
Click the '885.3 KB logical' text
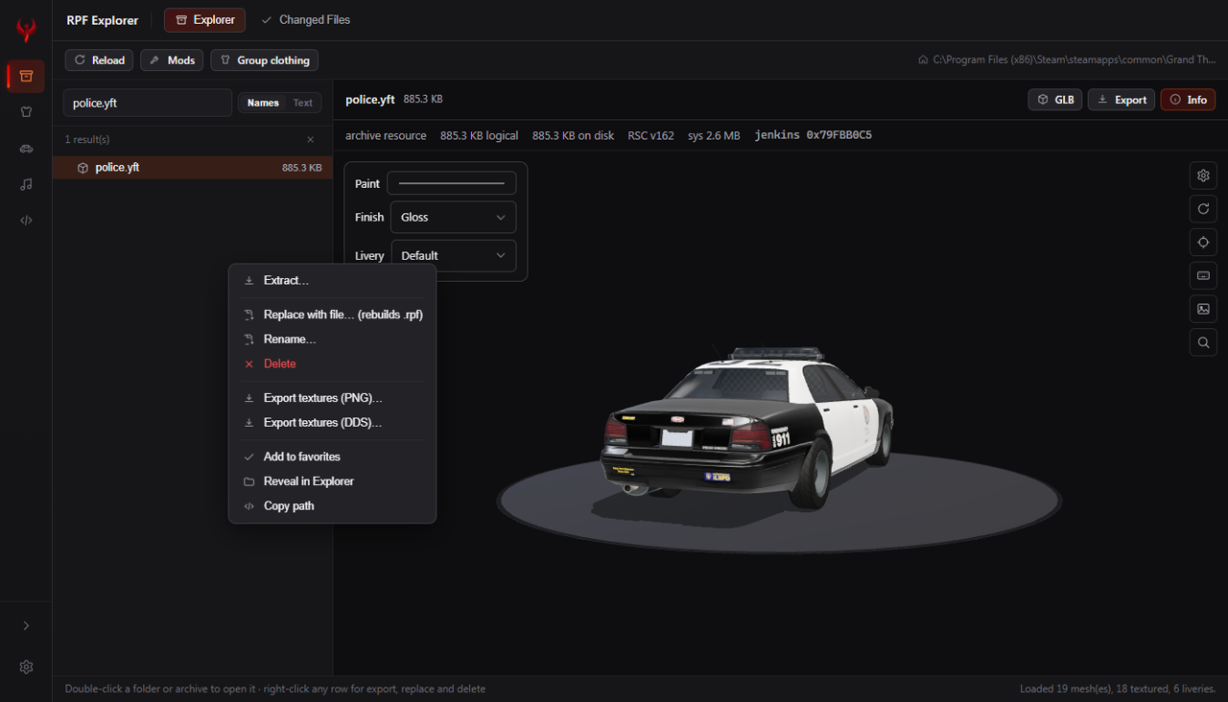pyautogui.click(x=480, y=135)
